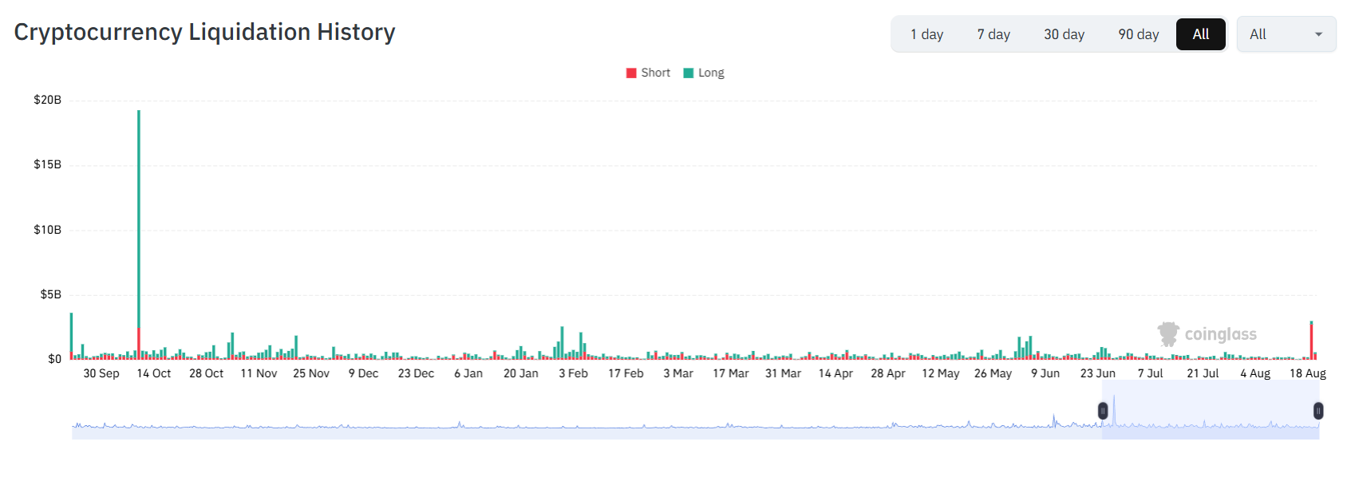Screen dimensions: 1351x481
Task: Click the $5B axis label
Action: 50,294
